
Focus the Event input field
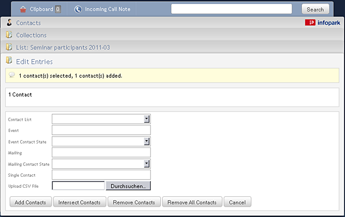[101, 130]
